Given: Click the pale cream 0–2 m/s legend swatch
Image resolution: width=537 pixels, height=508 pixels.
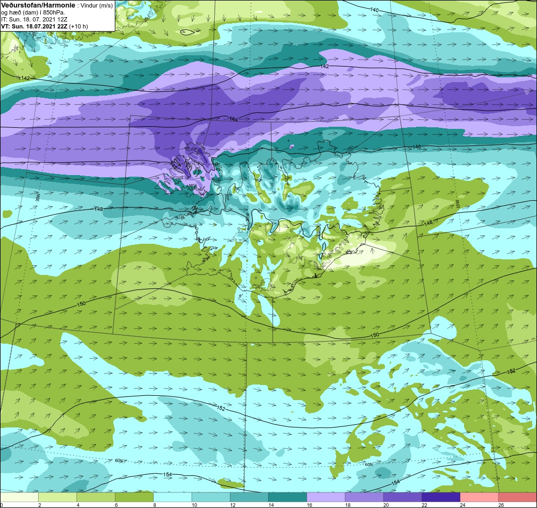Looking at the screenshot, I should click(19, 497).
